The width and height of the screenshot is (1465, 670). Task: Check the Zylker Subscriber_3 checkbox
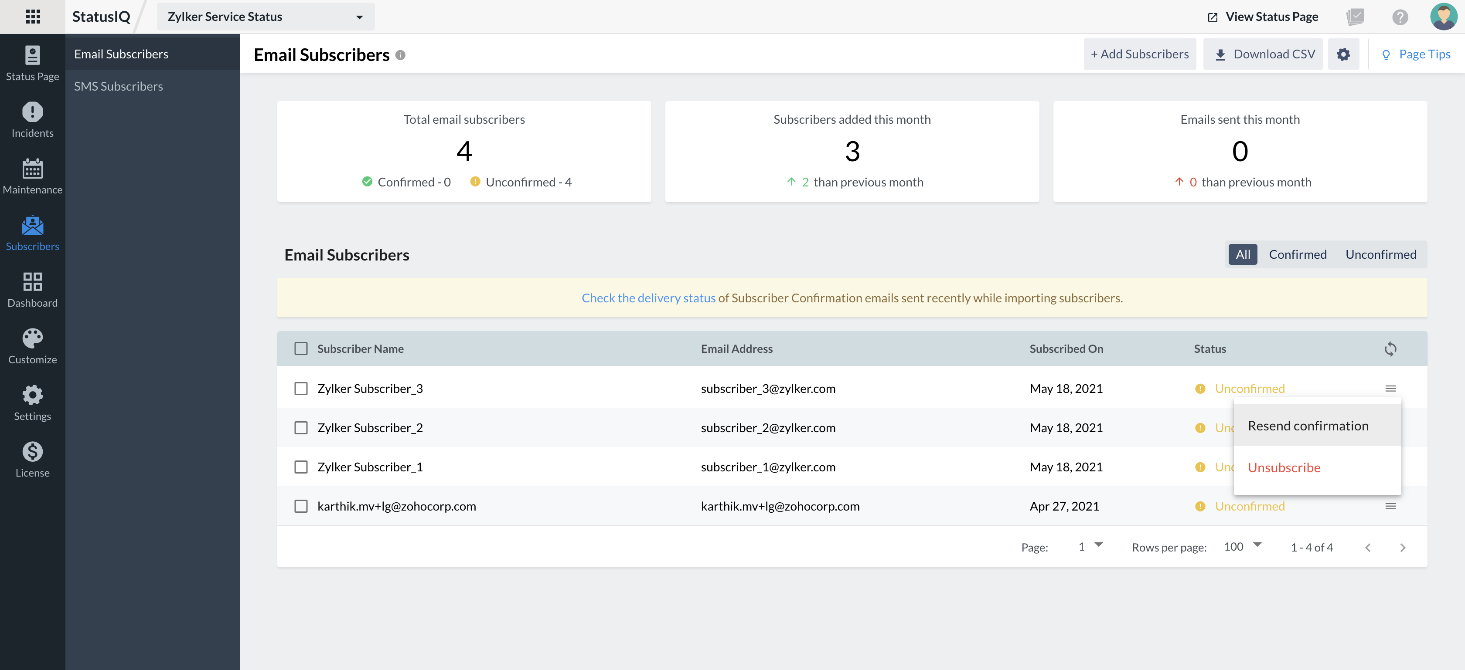coord(301,389)
